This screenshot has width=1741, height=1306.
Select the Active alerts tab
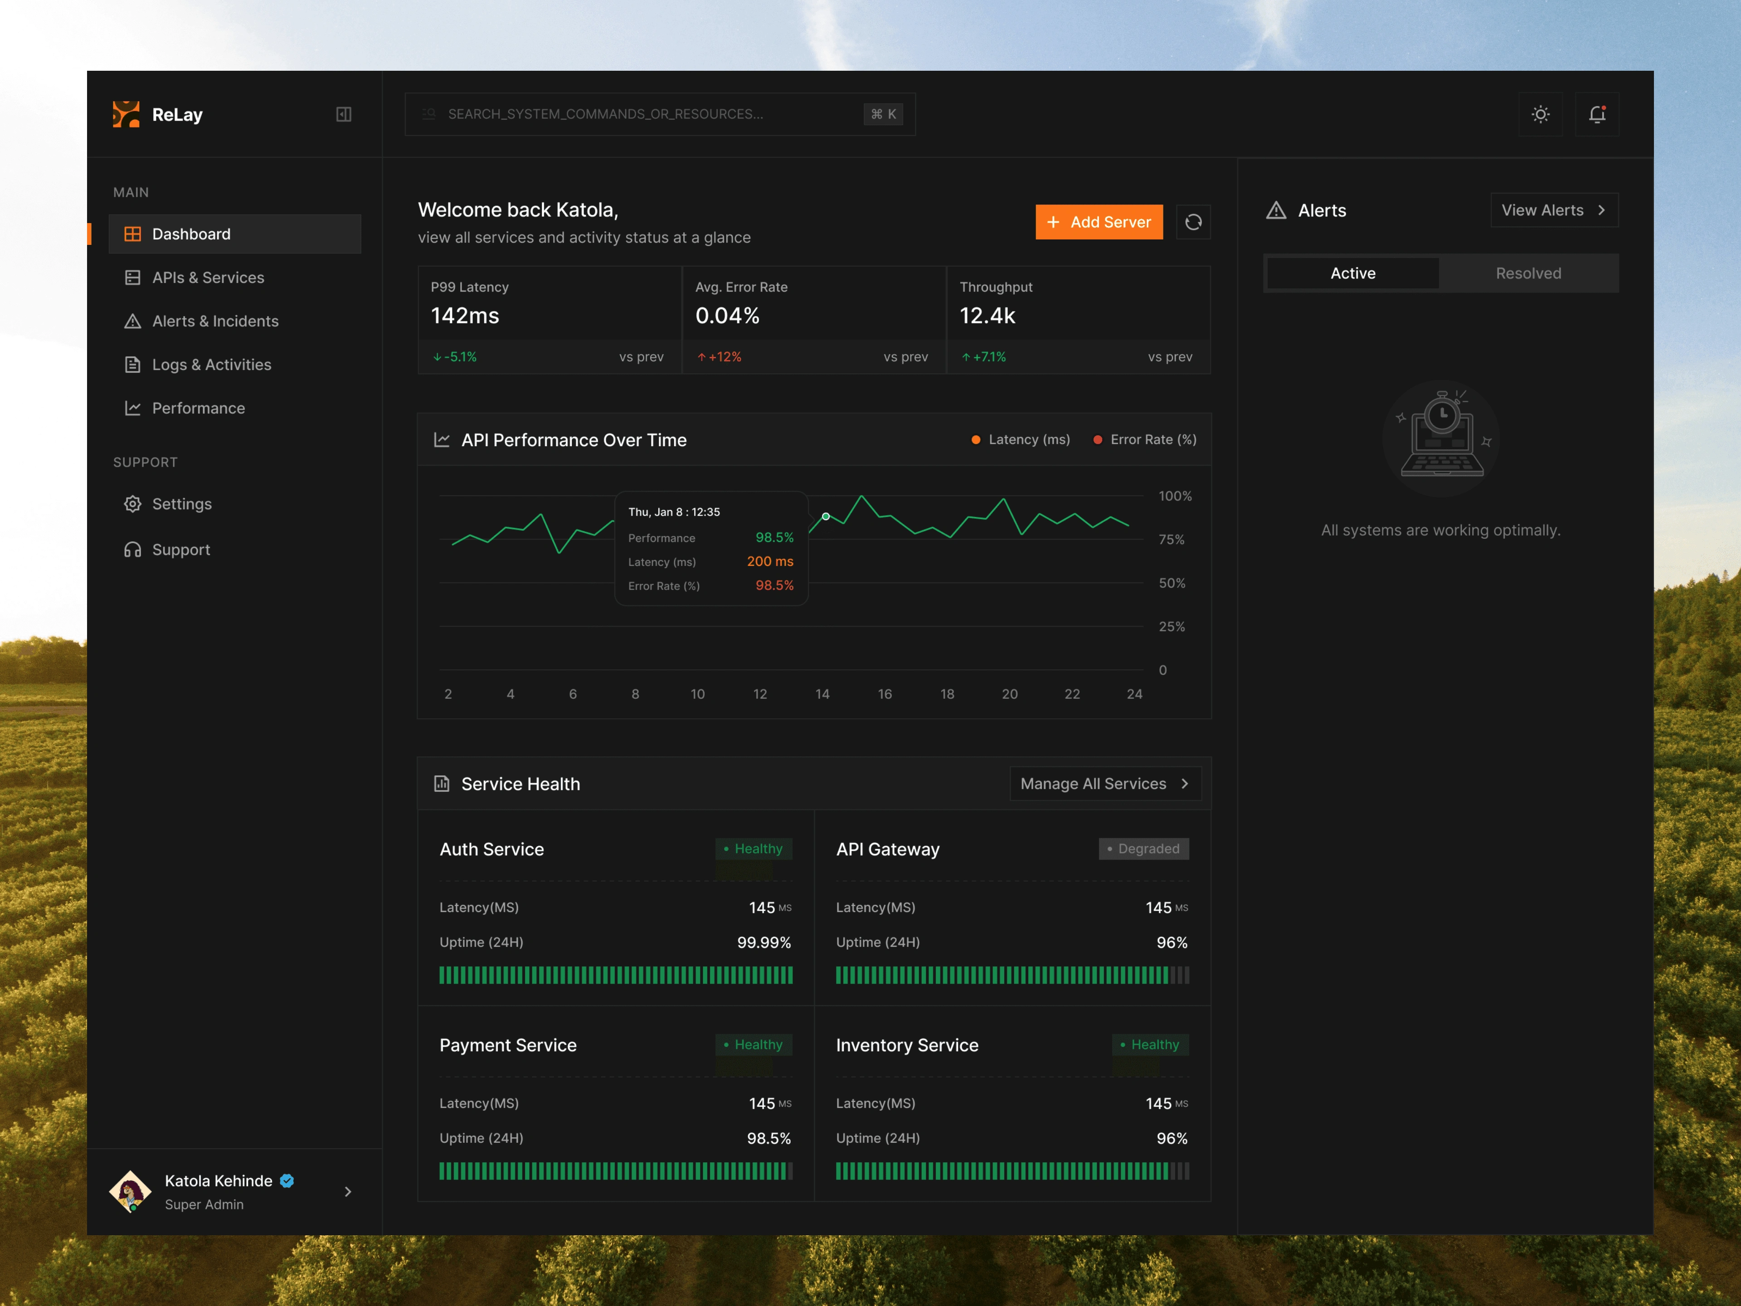1352,273
